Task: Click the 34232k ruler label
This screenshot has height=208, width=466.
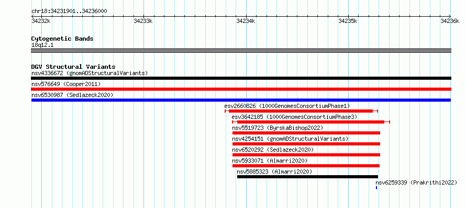Action: [x=41, y=21]
